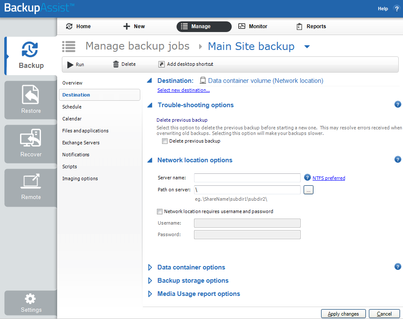Click Apply changes button
This screenshot has width=403, height=319.
click(x=343, y=313)
